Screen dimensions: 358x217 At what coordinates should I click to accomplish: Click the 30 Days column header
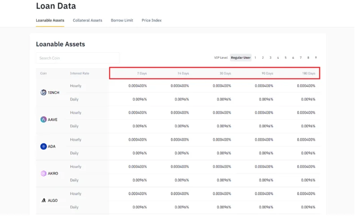[225, 73]
